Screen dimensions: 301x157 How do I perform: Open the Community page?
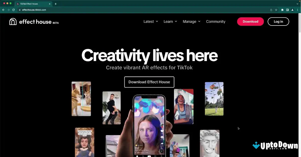click(x=216, y=21)
